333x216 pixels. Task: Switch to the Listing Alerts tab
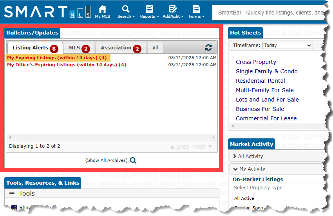(x=35, y=48)
